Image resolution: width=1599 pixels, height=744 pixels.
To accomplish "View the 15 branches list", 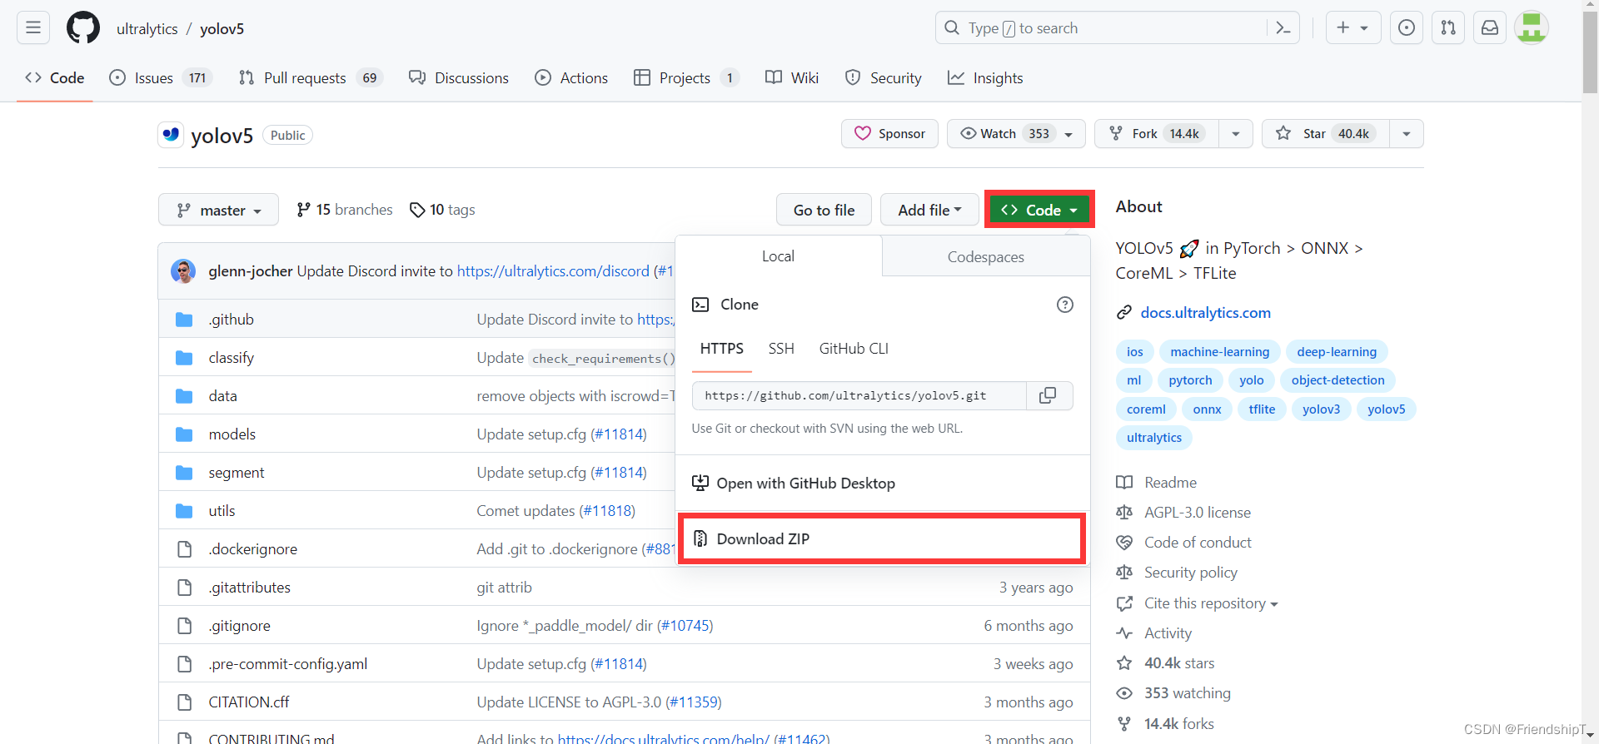I will click(345, 210).
